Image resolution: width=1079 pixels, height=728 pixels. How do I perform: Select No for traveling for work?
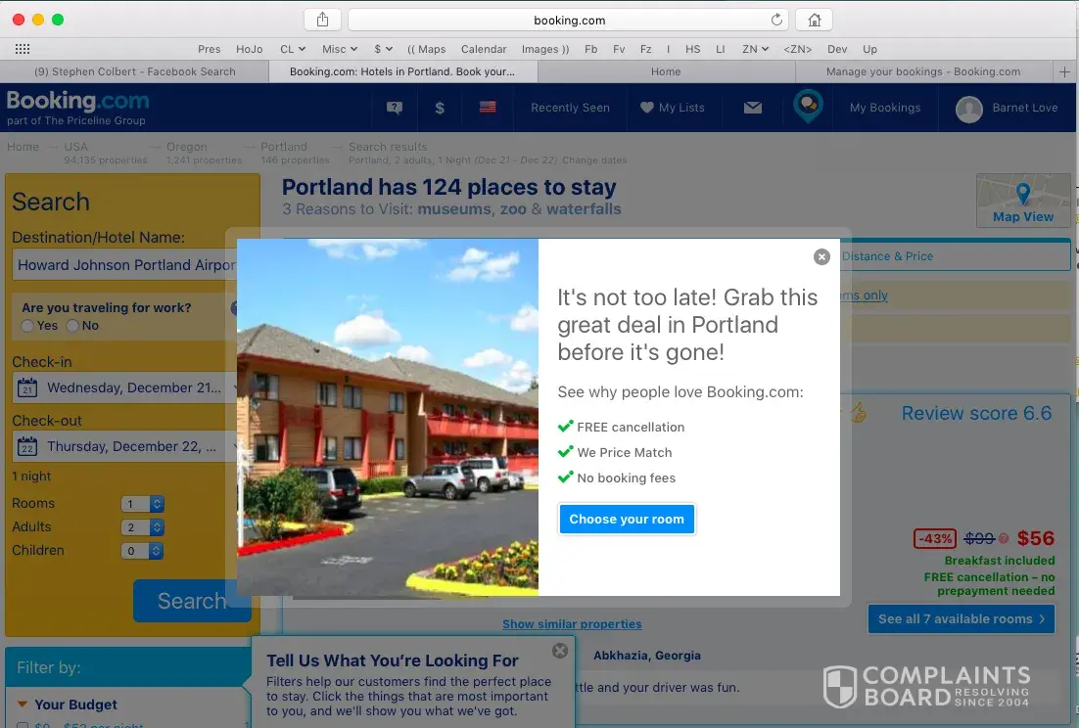point(72,326)
